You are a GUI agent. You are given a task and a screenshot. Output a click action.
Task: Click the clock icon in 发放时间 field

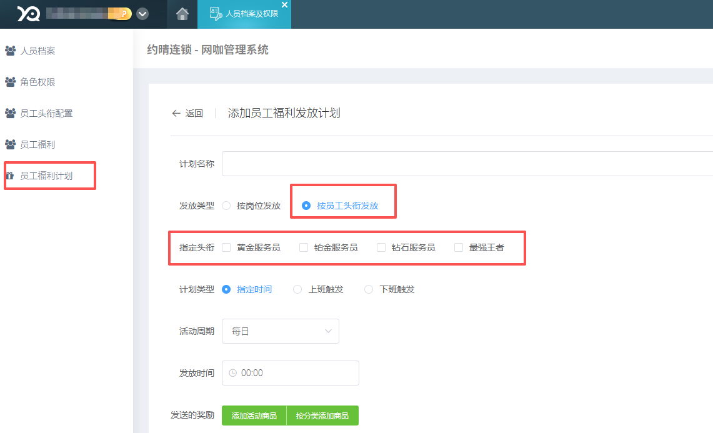click(233, 373)
